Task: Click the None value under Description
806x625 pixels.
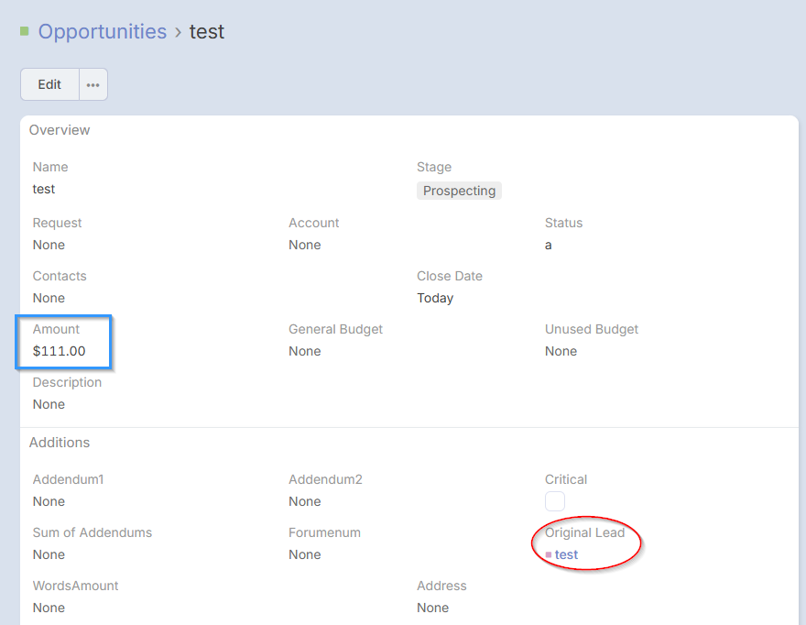Action: [x=49, y=404]
